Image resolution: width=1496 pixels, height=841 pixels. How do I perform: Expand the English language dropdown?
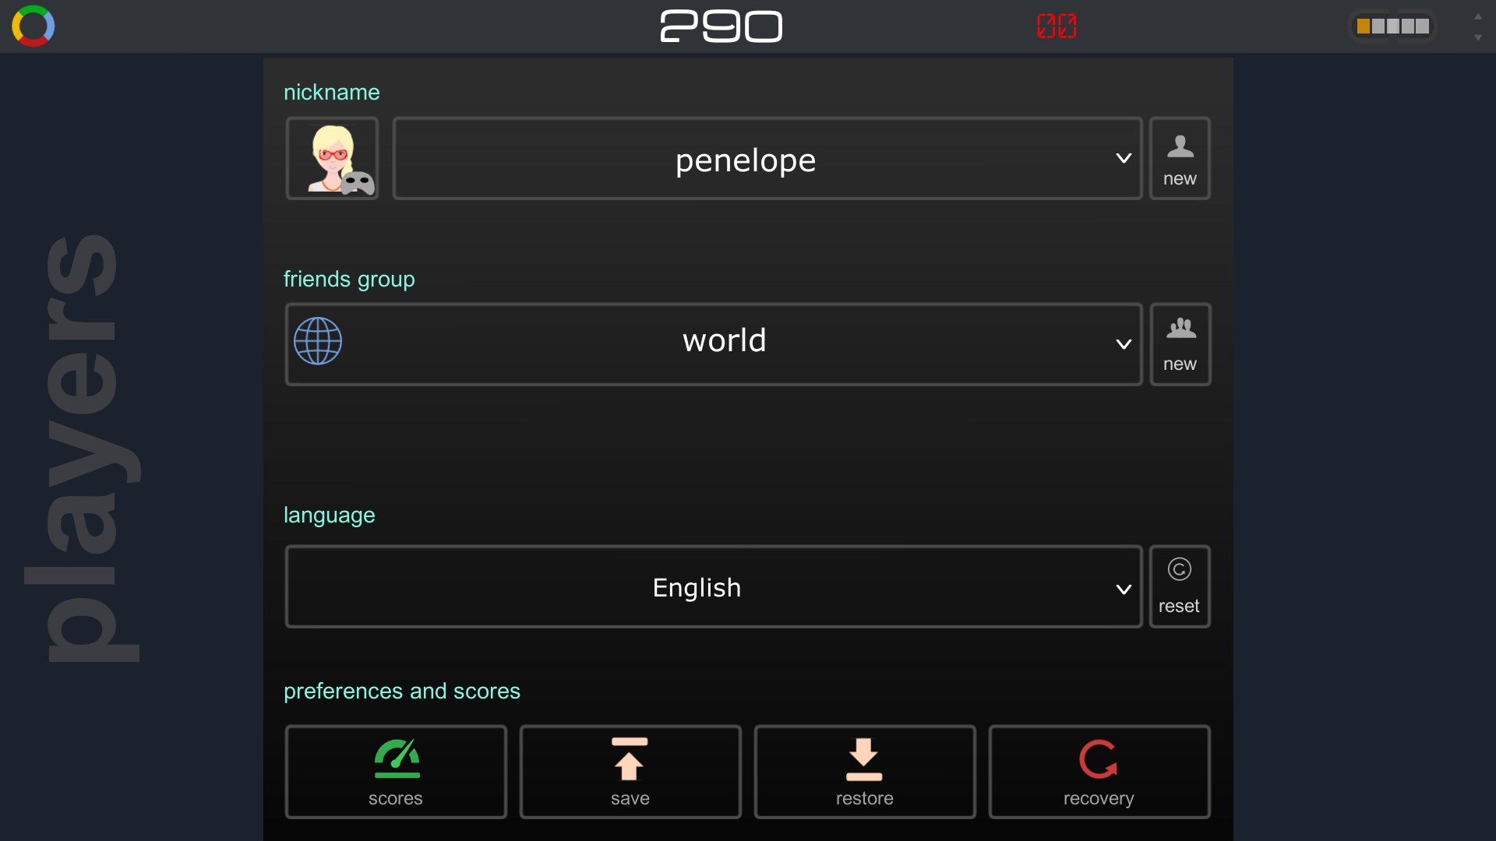(1124, 589)
